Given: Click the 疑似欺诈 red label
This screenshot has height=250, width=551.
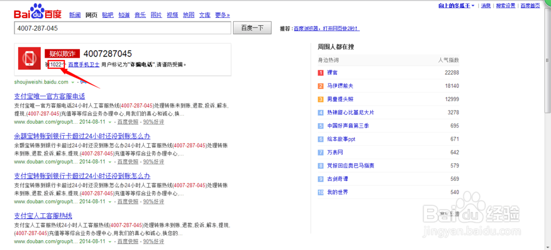Looking at the screenshot, I should pos(62,53).
